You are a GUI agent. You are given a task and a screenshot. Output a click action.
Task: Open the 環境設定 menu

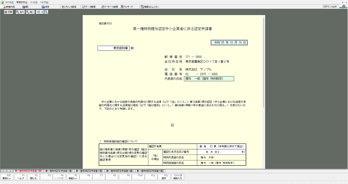pyautogui.click(x=22, y=2)
